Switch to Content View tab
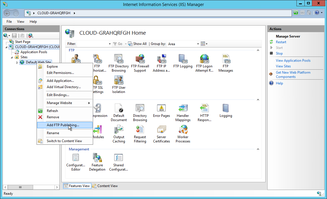This screenshot has width=327, height=199. point(105,186)
